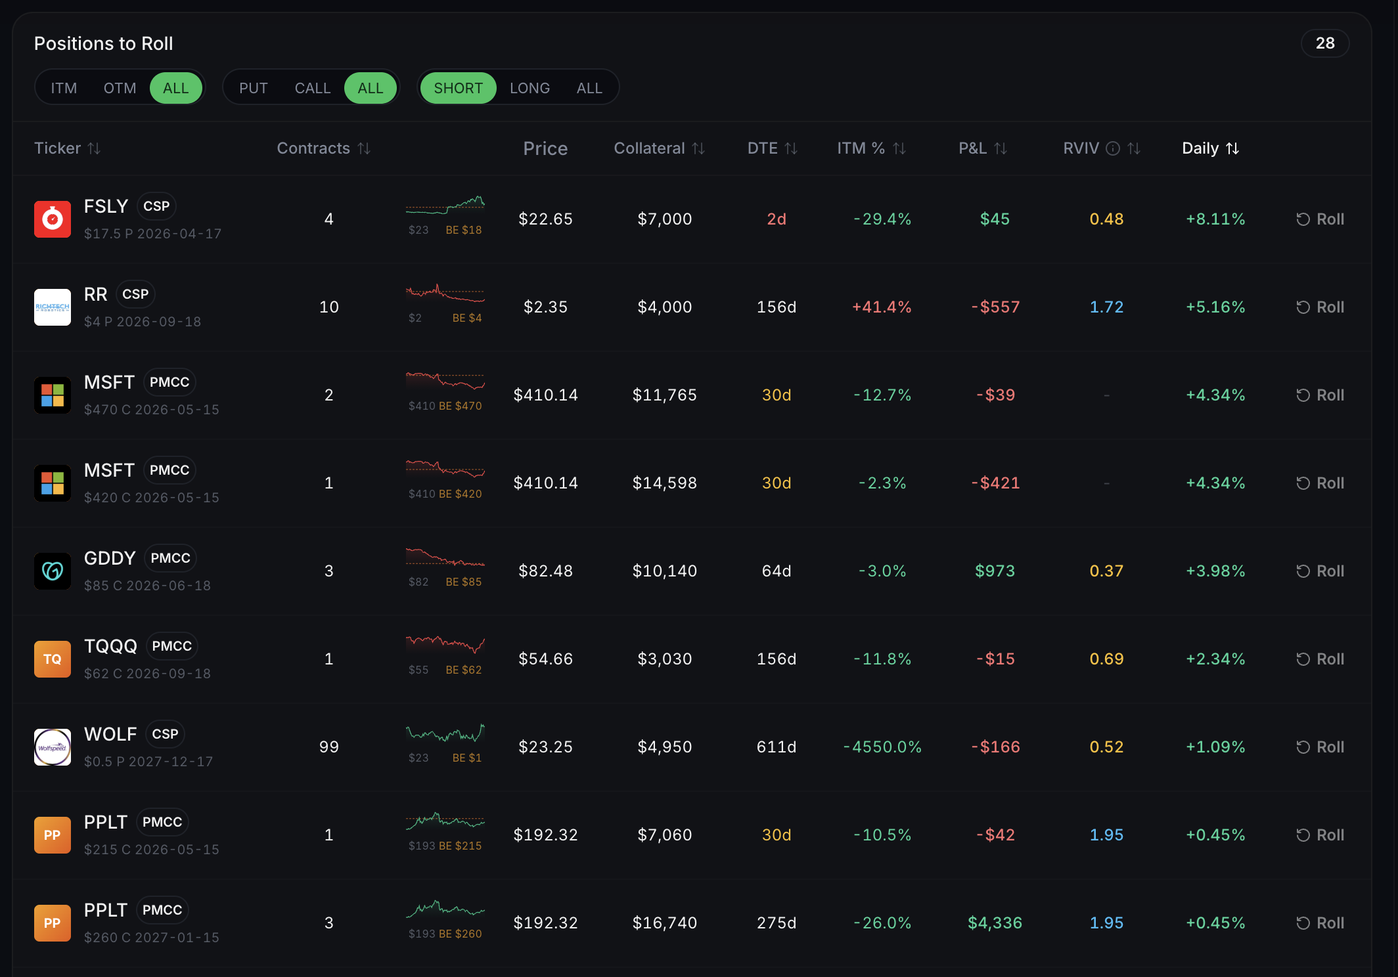Click the TQQQ orange TQ logo icon

point(53,659)
